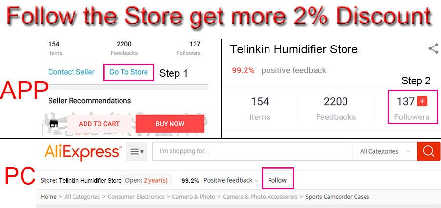
Task: Tap the store icon beside Add to Cart
Action: tap(54, 124)
